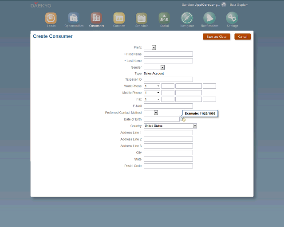Click the Mobile Phone area code field
Image resolution: width=284 pixels, height=227 pixels.
click(168, 93)
